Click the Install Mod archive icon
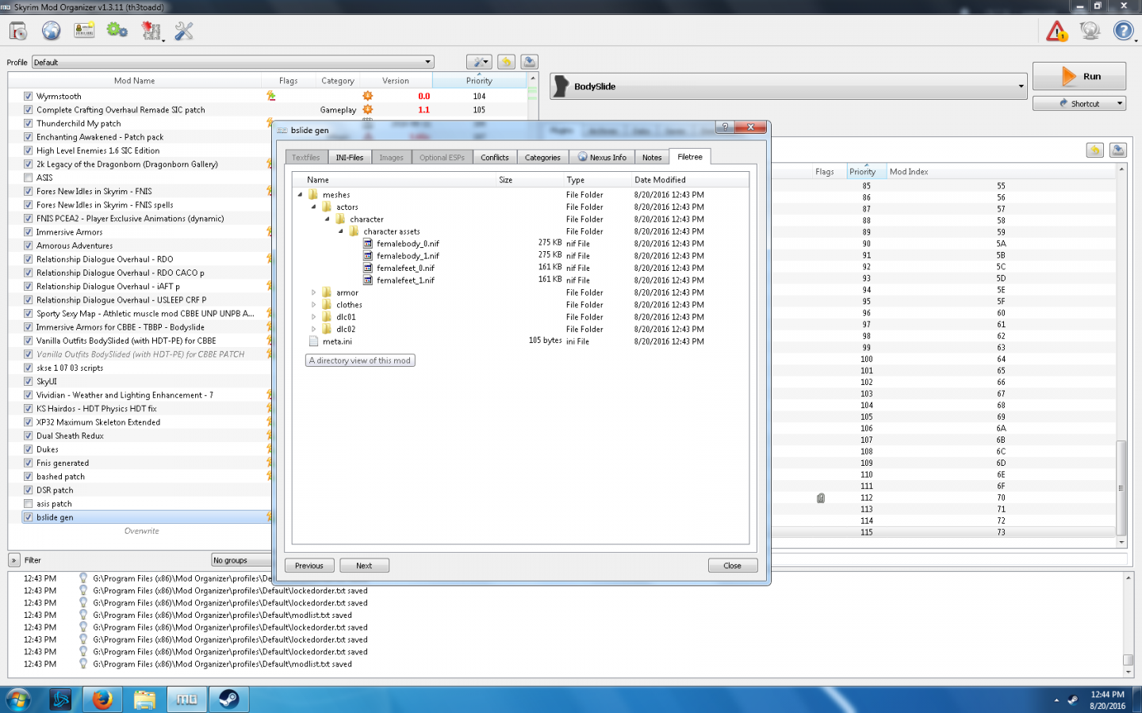The image size is (1142, 713). click(18, 31)
